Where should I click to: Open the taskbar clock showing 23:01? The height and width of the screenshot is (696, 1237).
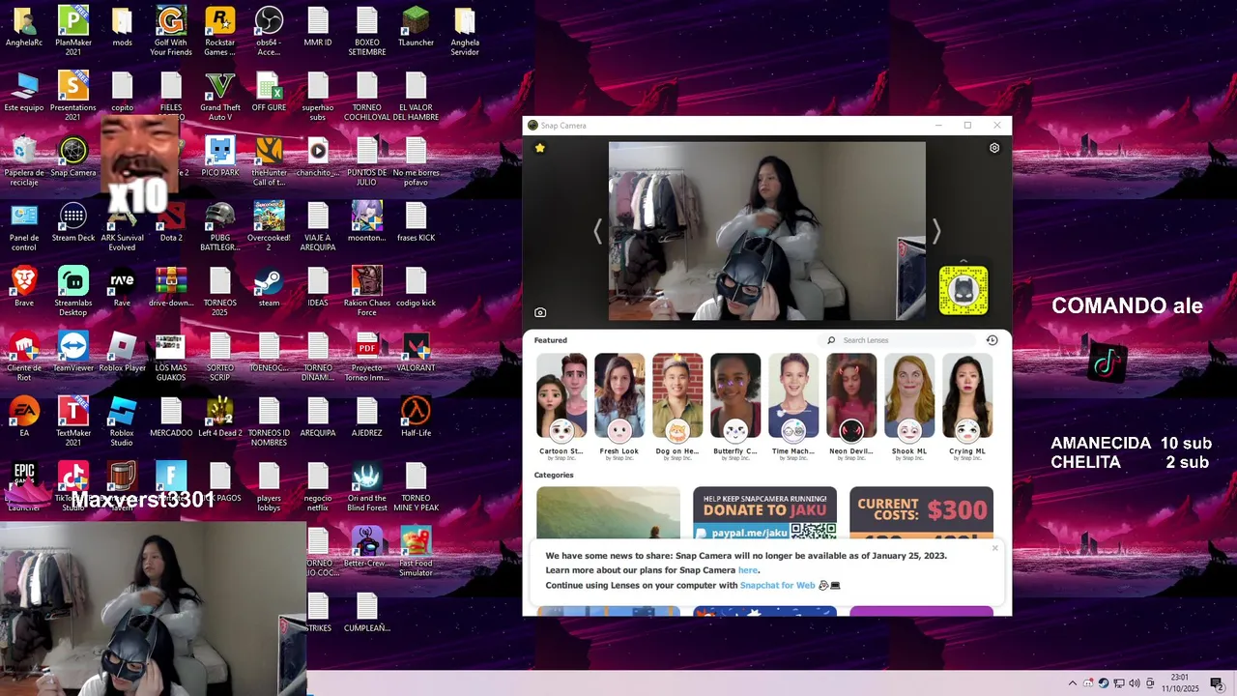tap(1180, 682)
